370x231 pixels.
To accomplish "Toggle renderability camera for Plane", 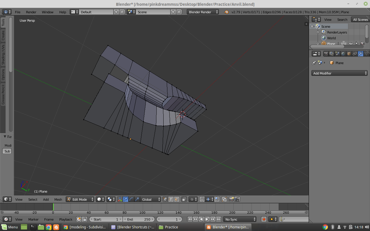I will 362,44.
